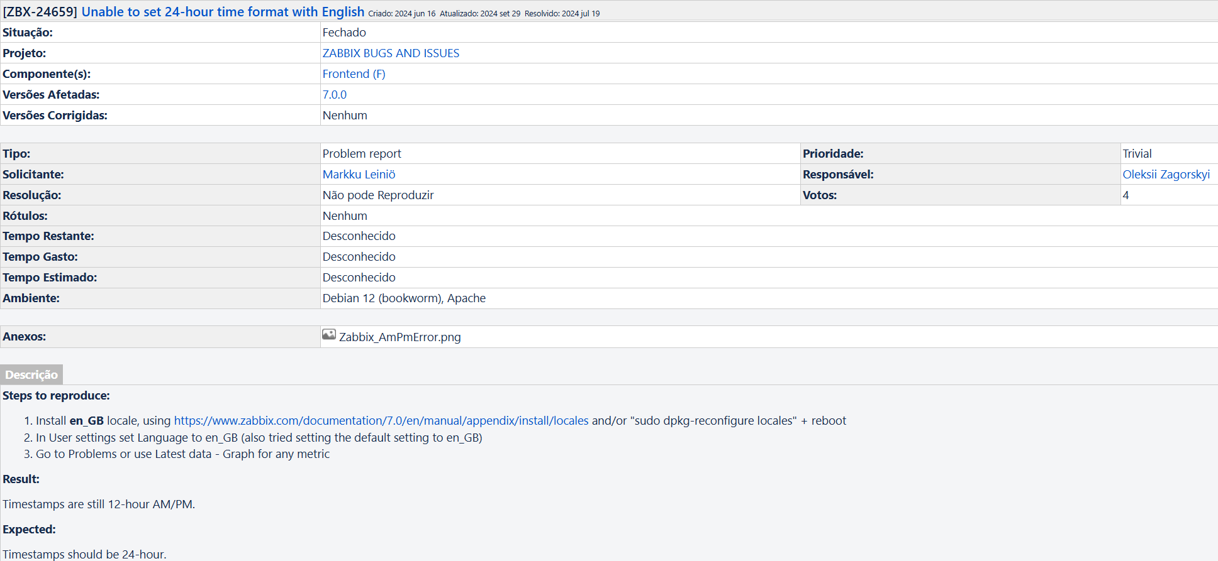Open affected version 7.0.0 link

point(334,95)
